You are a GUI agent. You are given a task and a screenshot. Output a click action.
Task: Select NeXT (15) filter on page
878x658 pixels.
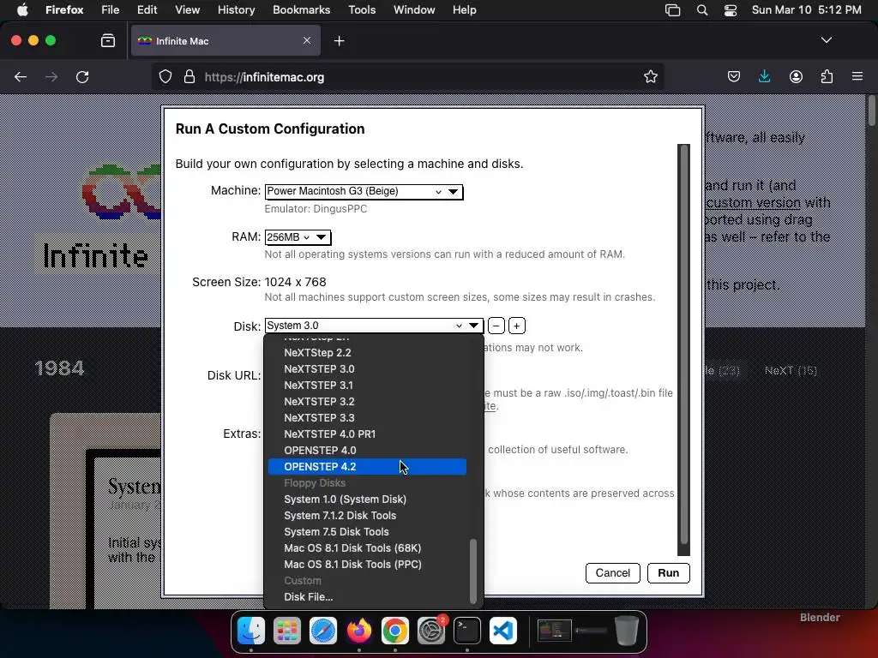pyautogui.click(x=791, y=370)
